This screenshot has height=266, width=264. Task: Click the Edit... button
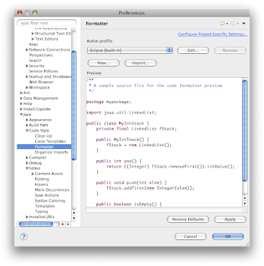(x=193, y=51)
